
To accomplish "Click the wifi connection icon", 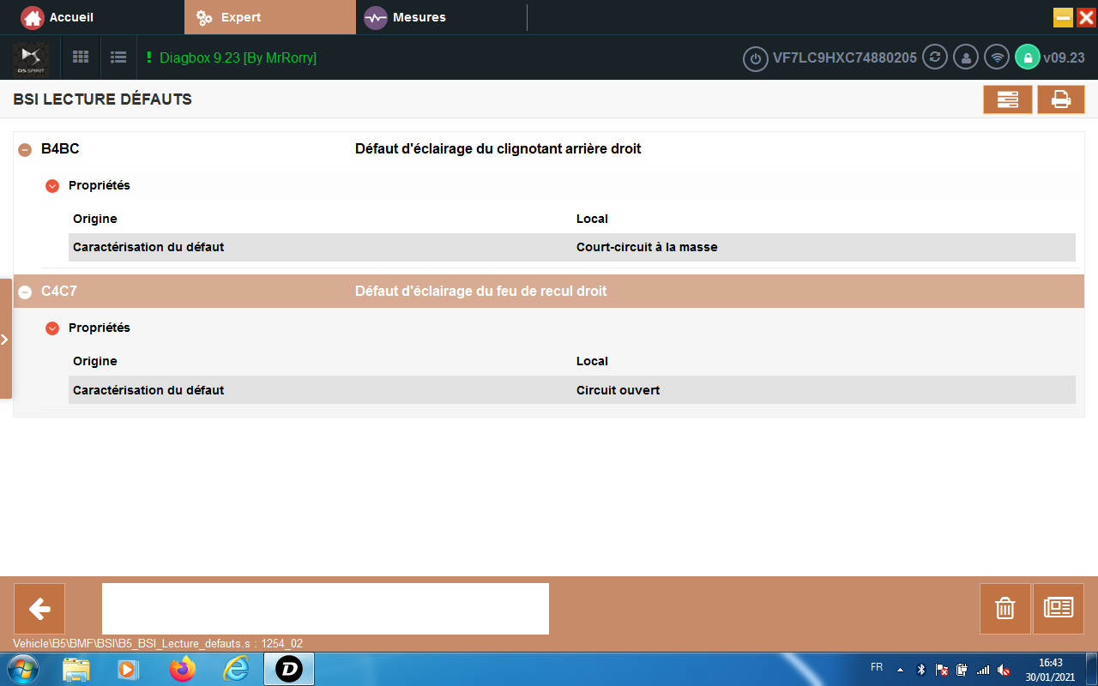I will point(997,57).
